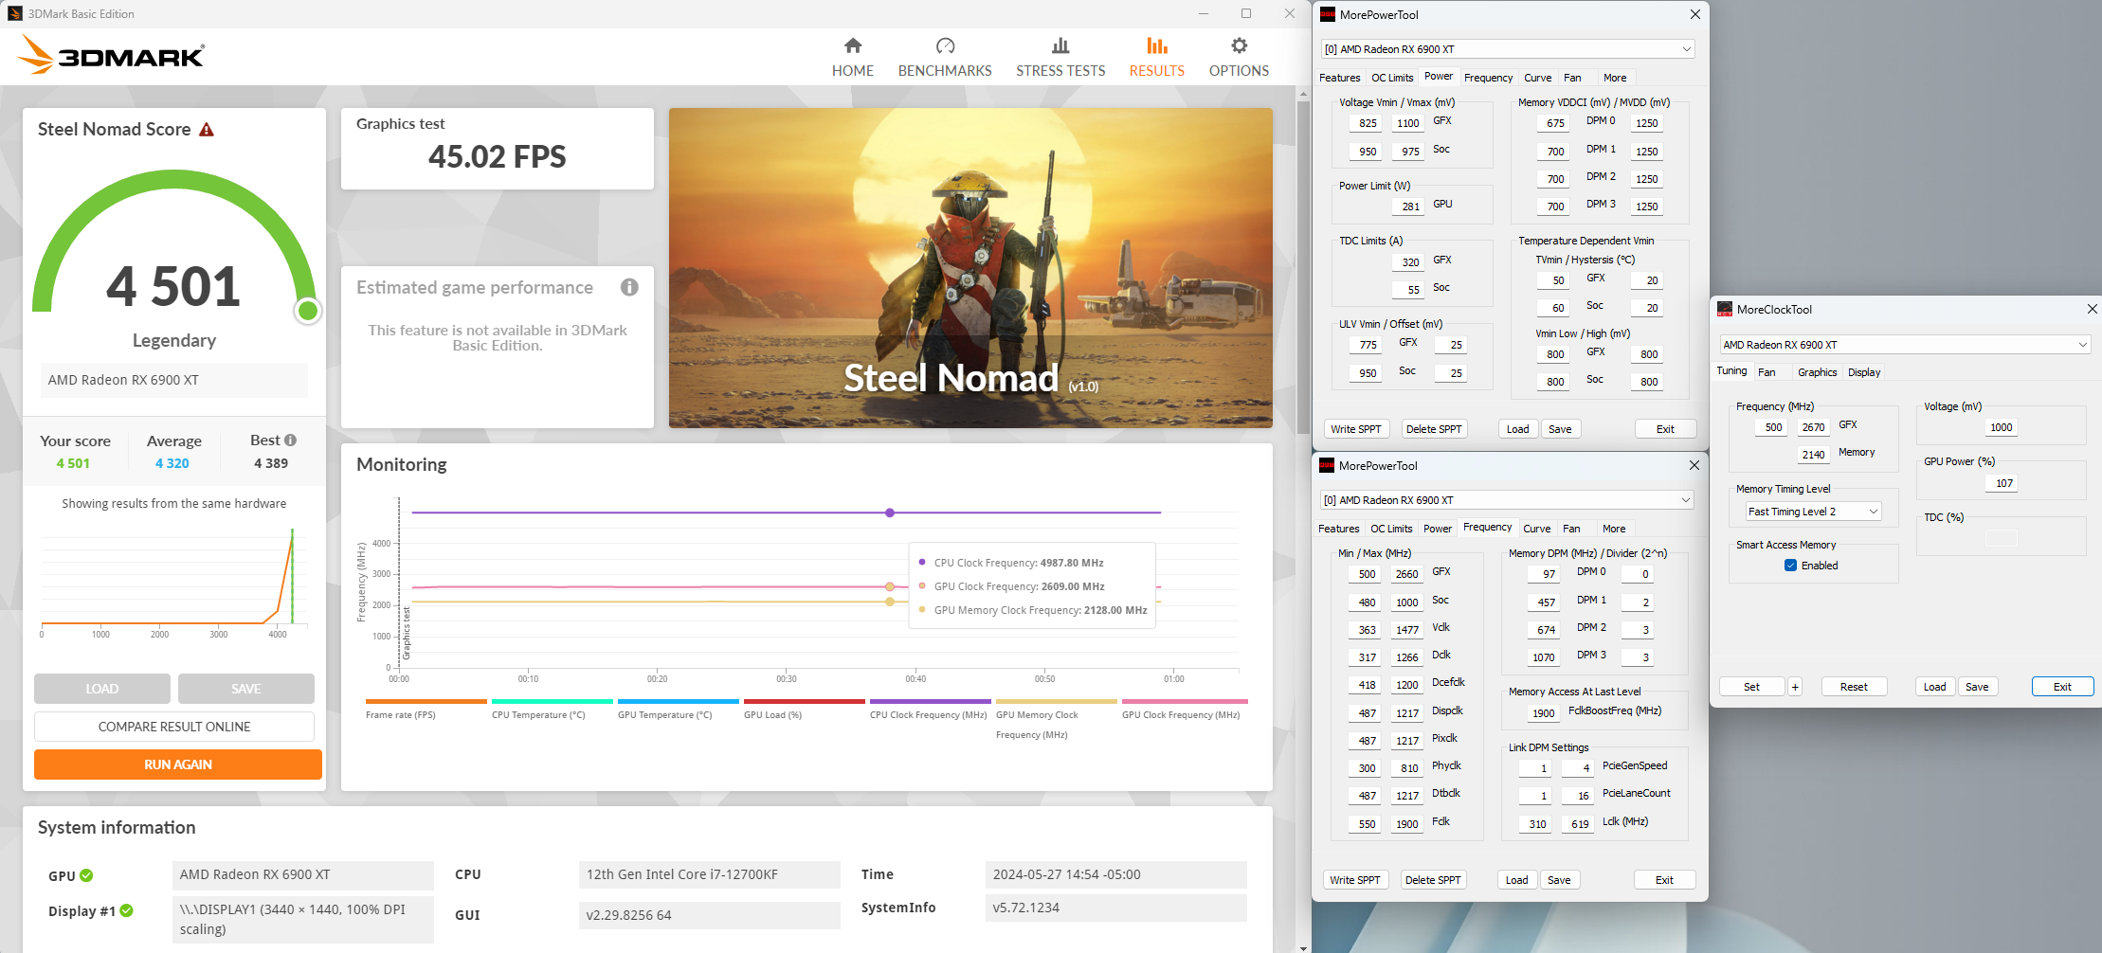
Task: Open the Stress Tests section
Action: point(1060,55)
